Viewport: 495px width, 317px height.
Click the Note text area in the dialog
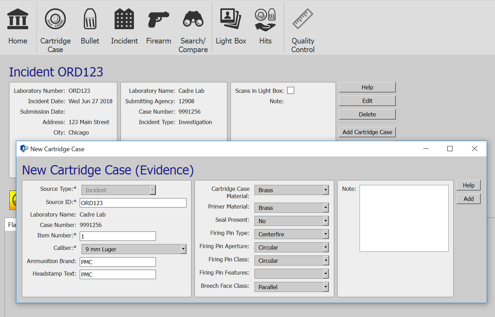(x=404, y=218)
